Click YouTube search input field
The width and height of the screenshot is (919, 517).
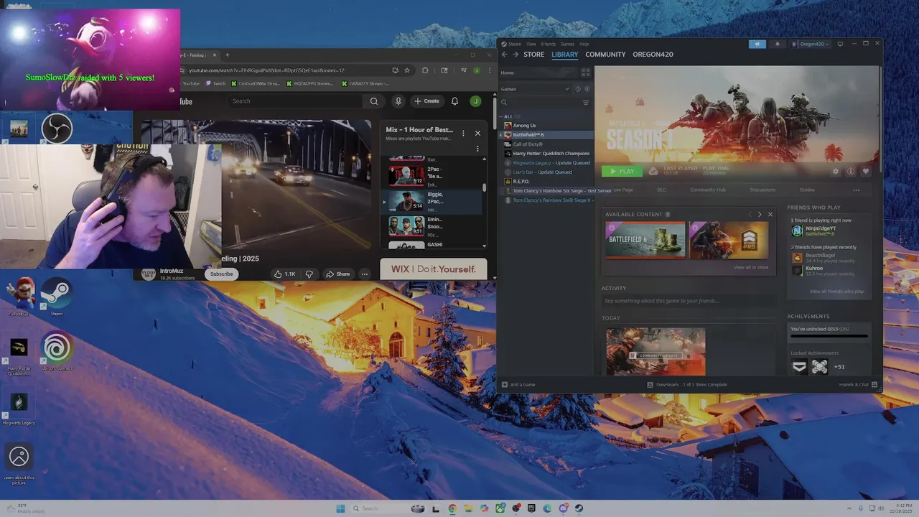[295, 101]
